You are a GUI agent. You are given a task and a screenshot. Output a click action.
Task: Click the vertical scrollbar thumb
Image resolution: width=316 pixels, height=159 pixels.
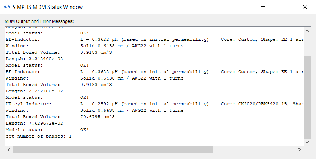coord(307,97)
